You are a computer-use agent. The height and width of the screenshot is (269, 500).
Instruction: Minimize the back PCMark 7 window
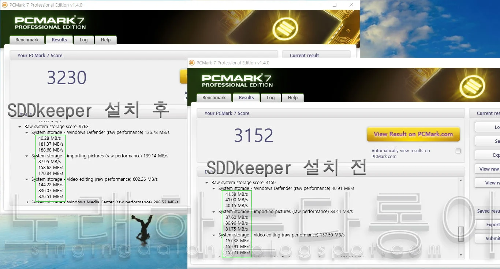318,5
